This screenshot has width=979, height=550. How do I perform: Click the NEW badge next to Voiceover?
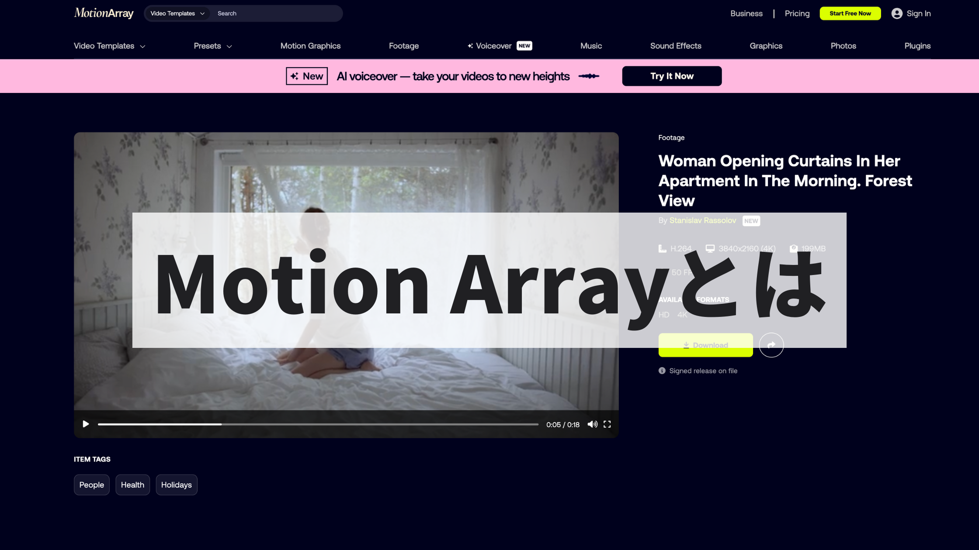[x=524, y=46]
